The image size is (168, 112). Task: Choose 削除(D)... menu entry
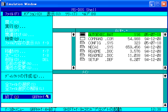click(x=27, y=60)
